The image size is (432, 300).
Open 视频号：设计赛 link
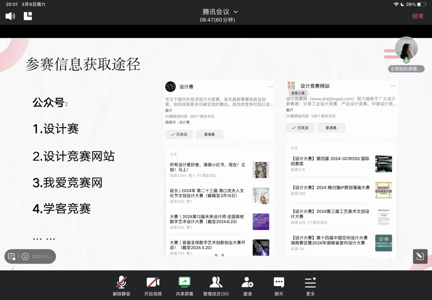click(177, 122)
